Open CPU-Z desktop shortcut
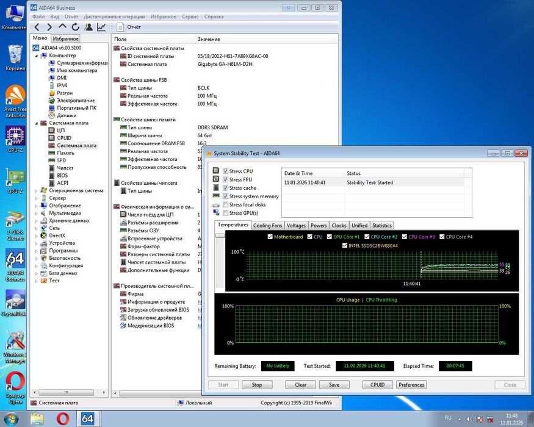The image size is (534, 427). pos(15,139)
